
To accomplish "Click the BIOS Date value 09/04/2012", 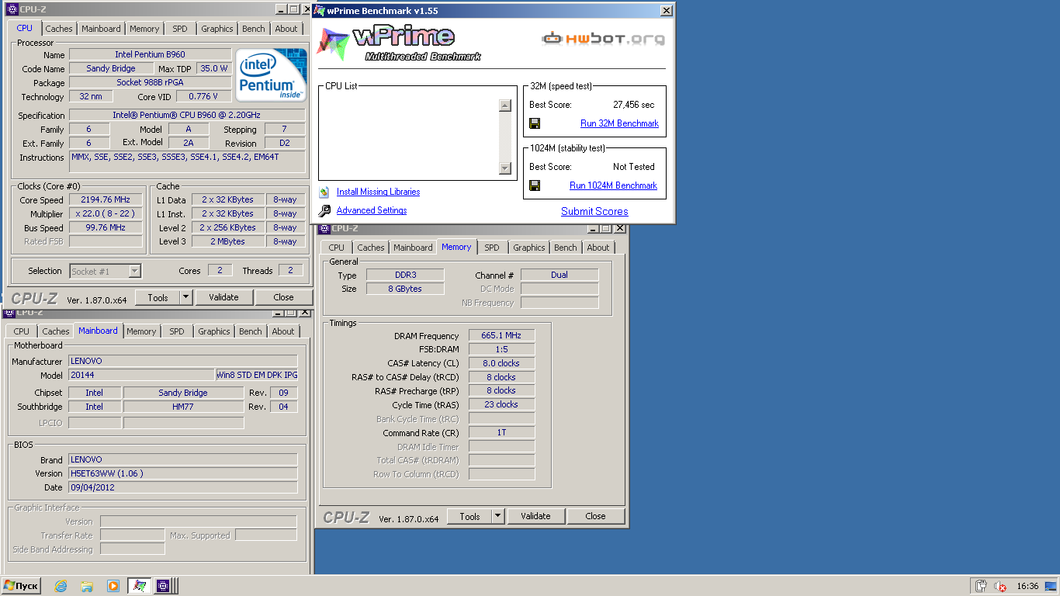I will pyautogui.click(x=183, y=487).
